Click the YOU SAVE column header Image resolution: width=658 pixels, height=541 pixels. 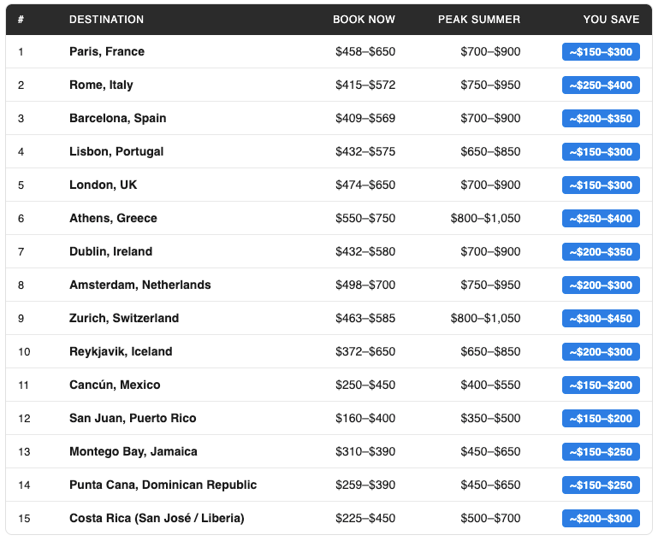click(x=611, y=19)
